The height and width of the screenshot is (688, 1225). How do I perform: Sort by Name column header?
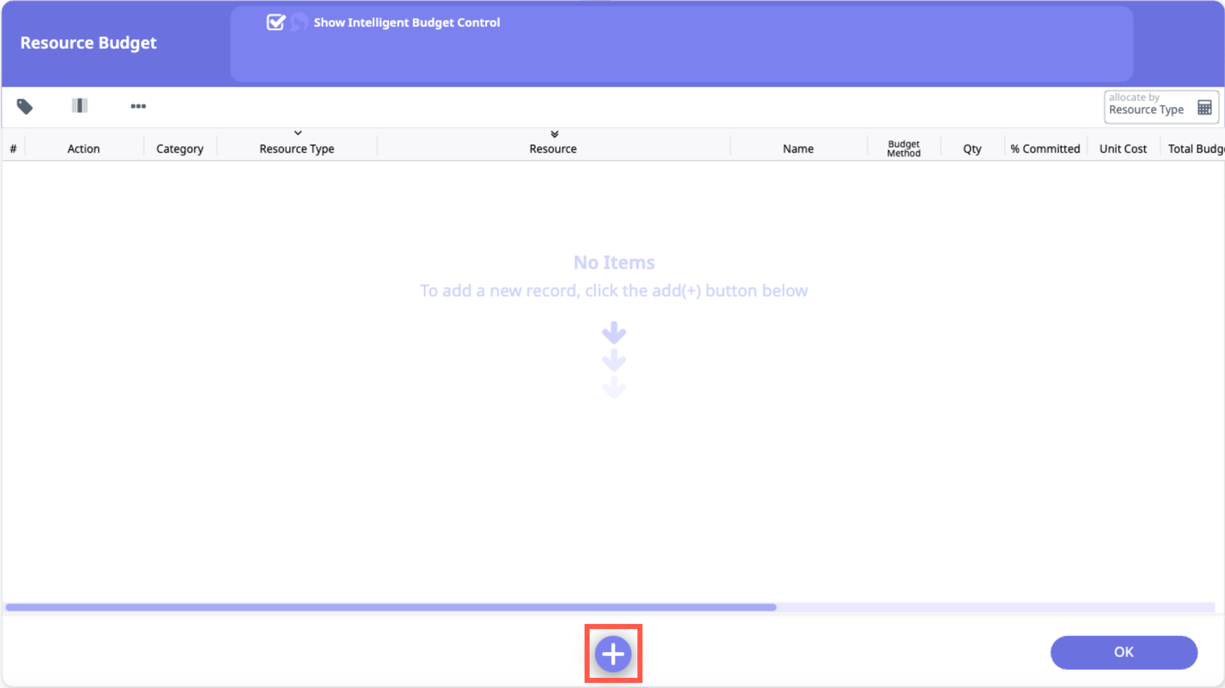(798, 149)
